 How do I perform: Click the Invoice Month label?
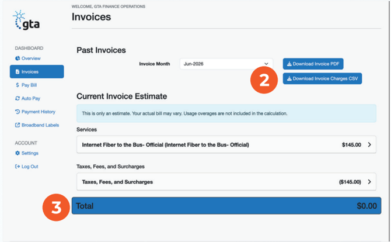(x=155, y=64)
